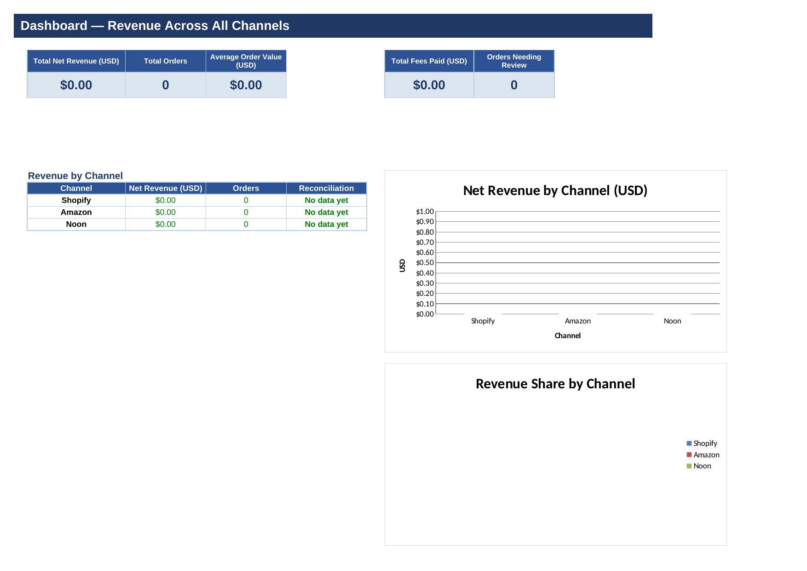Click the $0.20 y-axis label
The image size is (807, 571).
[425, 294]
